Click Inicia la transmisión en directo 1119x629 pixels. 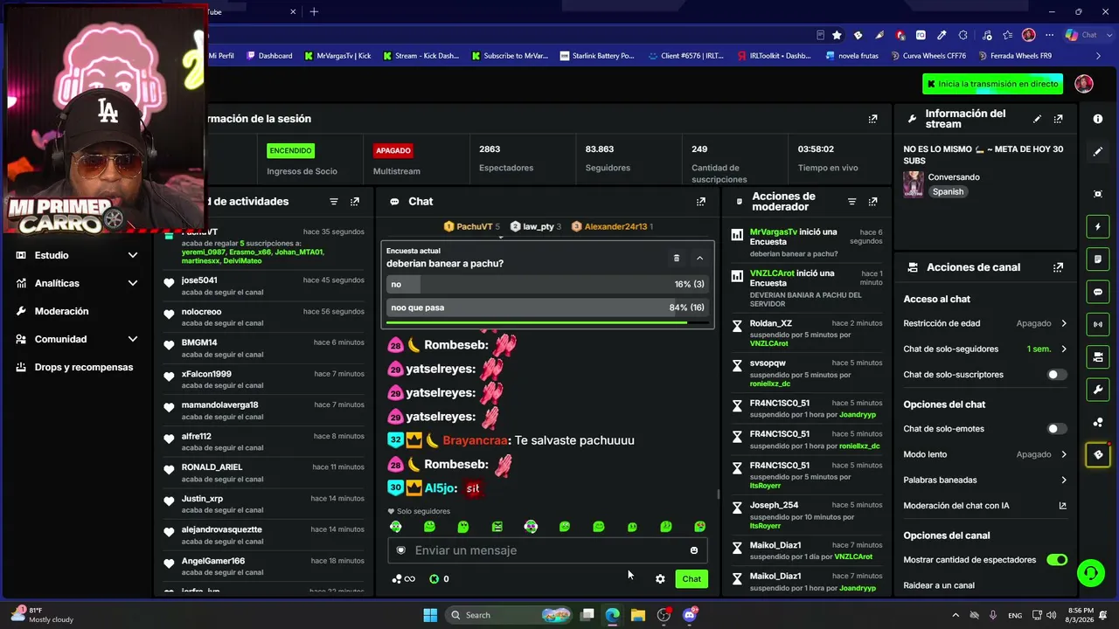[992, 84]
